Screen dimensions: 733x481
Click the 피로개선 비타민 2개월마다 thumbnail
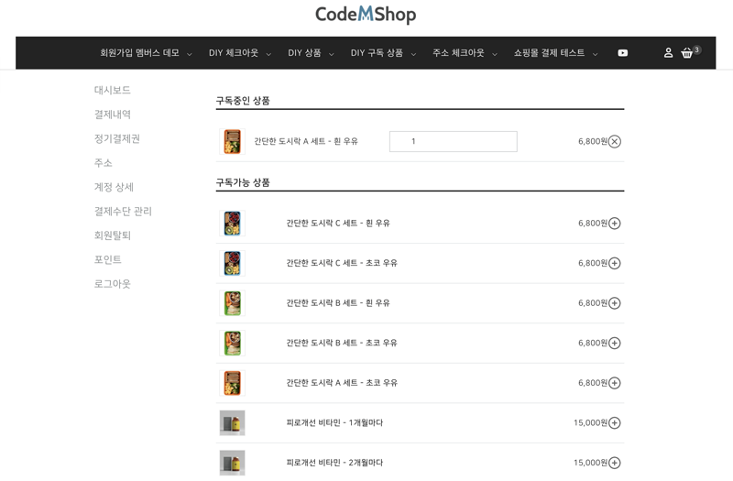coord(233,463)
